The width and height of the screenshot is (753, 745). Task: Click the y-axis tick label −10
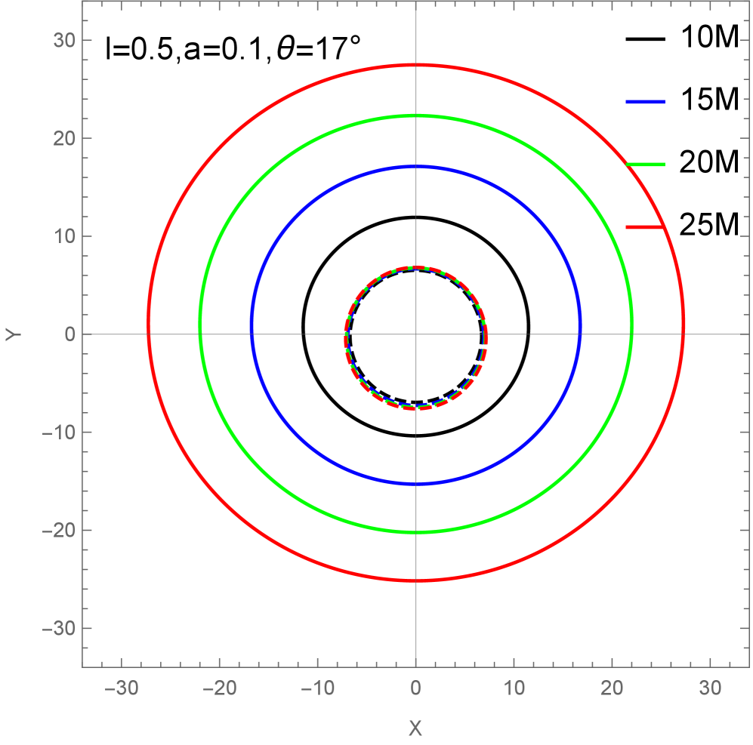59,433
